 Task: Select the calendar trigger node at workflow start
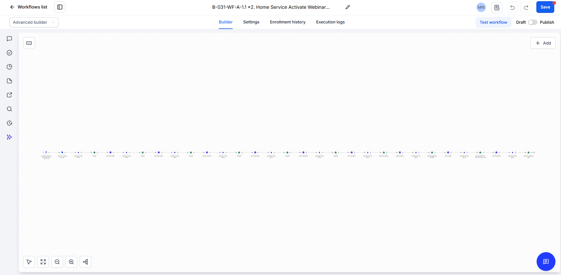[x=46, y=152]
